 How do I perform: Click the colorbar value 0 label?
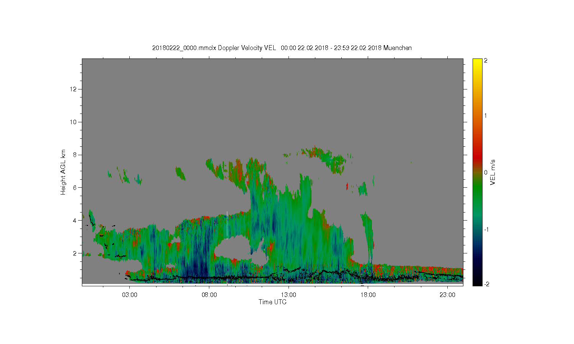486,172
